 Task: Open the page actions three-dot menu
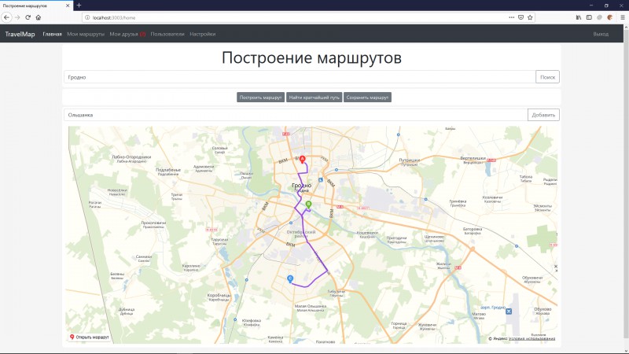(x=512, y=17)
